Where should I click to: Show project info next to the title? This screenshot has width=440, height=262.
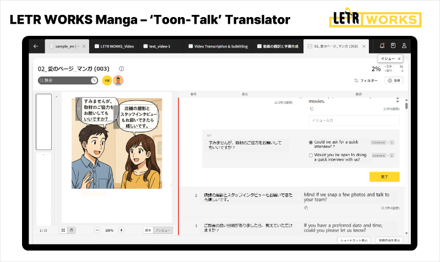(122, 68)
